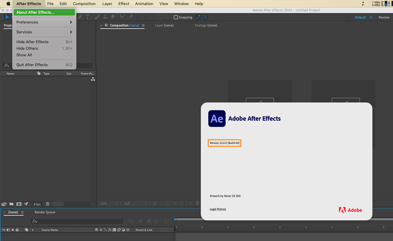Viewport: 393px width, 241px height.
Task: Click the New Folder icon in Project panel
Action: pyautogui.click(x=11, y=204)
